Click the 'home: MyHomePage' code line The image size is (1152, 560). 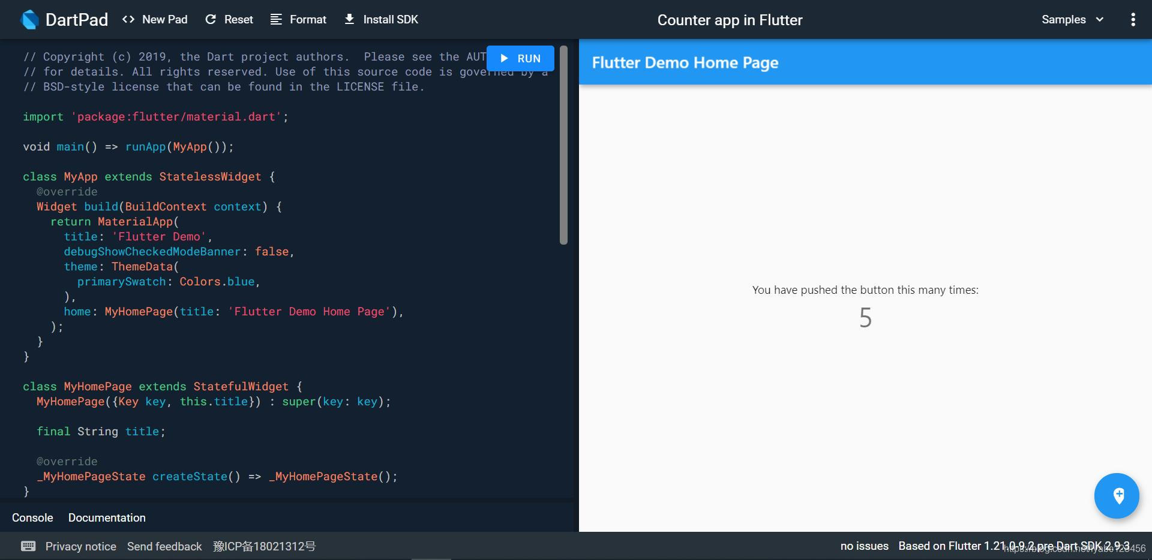point(234,312)
